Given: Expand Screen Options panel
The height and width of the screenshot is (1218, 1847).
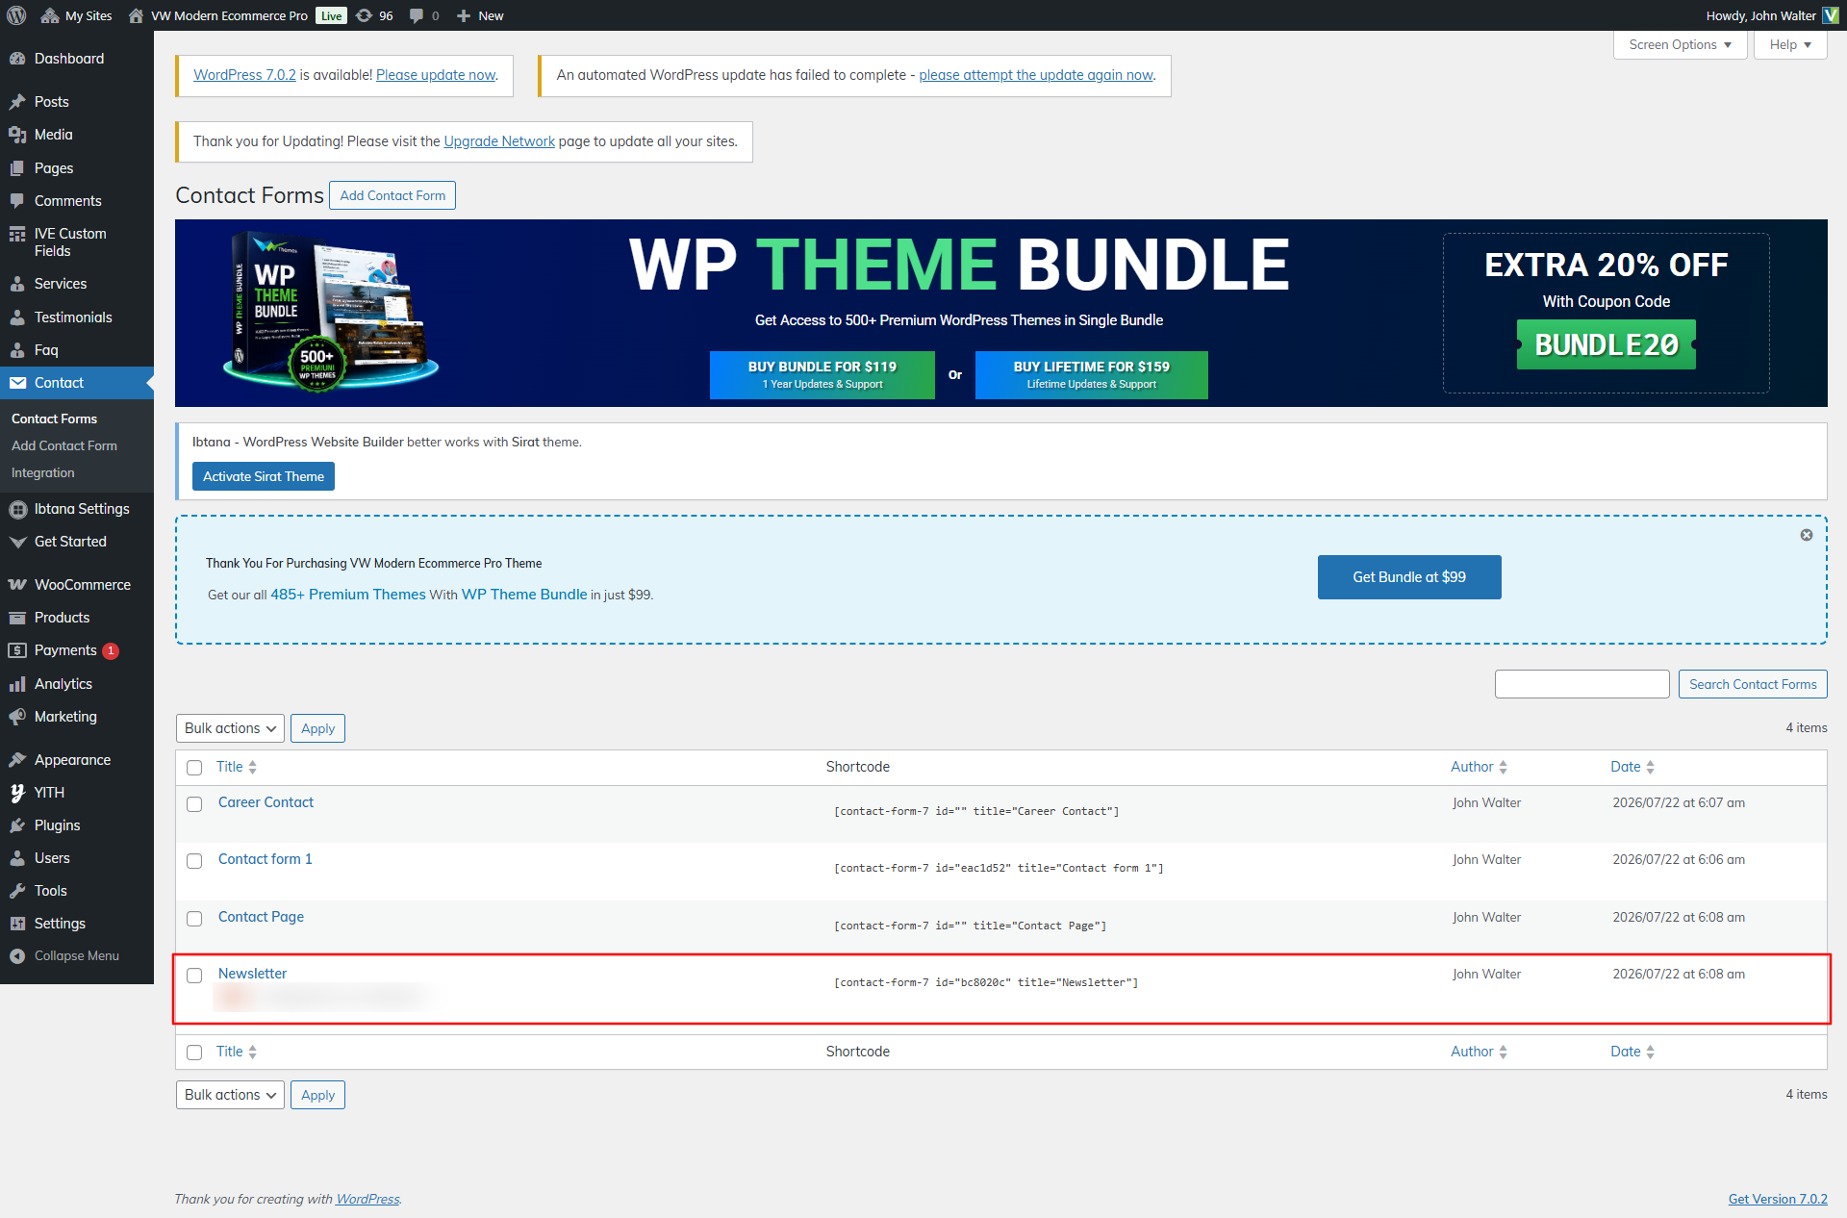Looking at the screenshot, I should [x=1680, y=44].
